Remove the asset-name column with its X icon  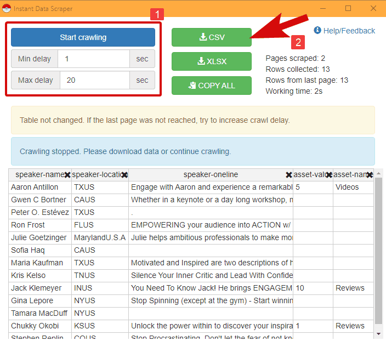[370, 175]
